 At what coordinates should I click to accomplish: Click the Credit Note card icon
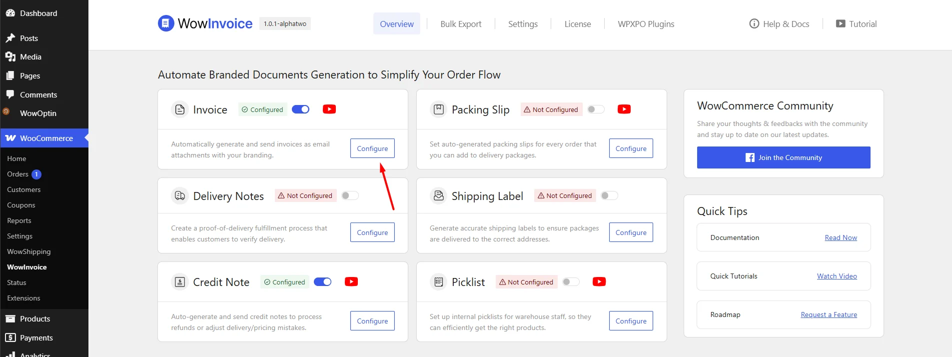tap(180, 282)
